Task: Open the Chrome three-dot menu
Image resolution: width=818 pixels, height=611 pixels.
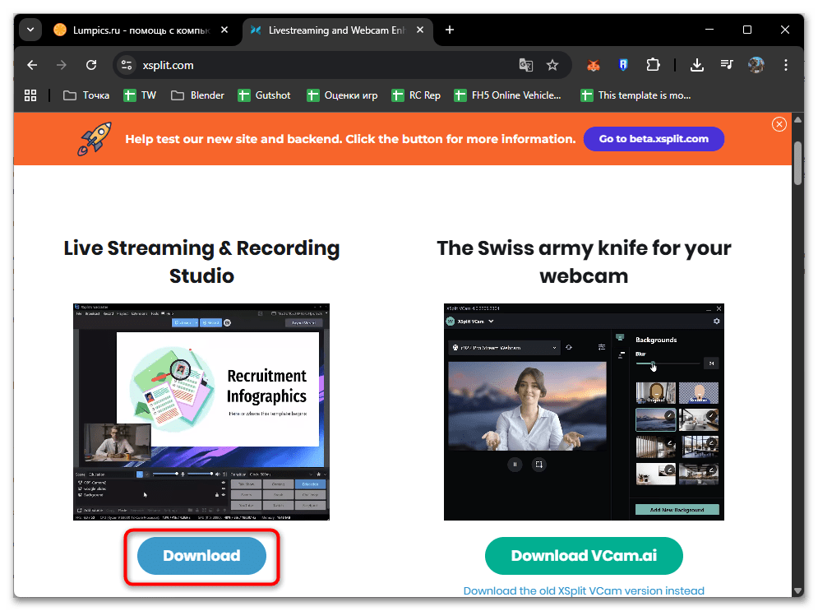Action: coord(786,65)
